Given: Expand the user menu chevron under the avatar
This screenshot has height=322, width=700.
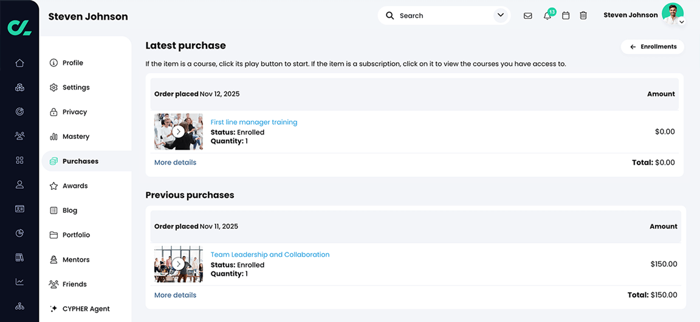Looking at the screenshot, I should coord(681,21).
